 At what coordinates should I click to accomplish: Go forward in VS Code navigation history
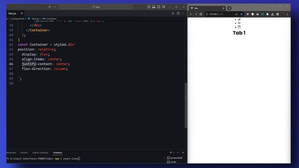pyautogui.click(x=55, y=7)
